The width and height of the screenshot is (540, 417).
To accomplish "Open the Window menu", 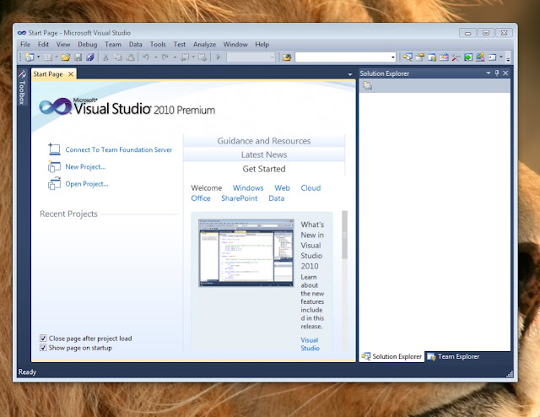I will (x=235, y=45).
